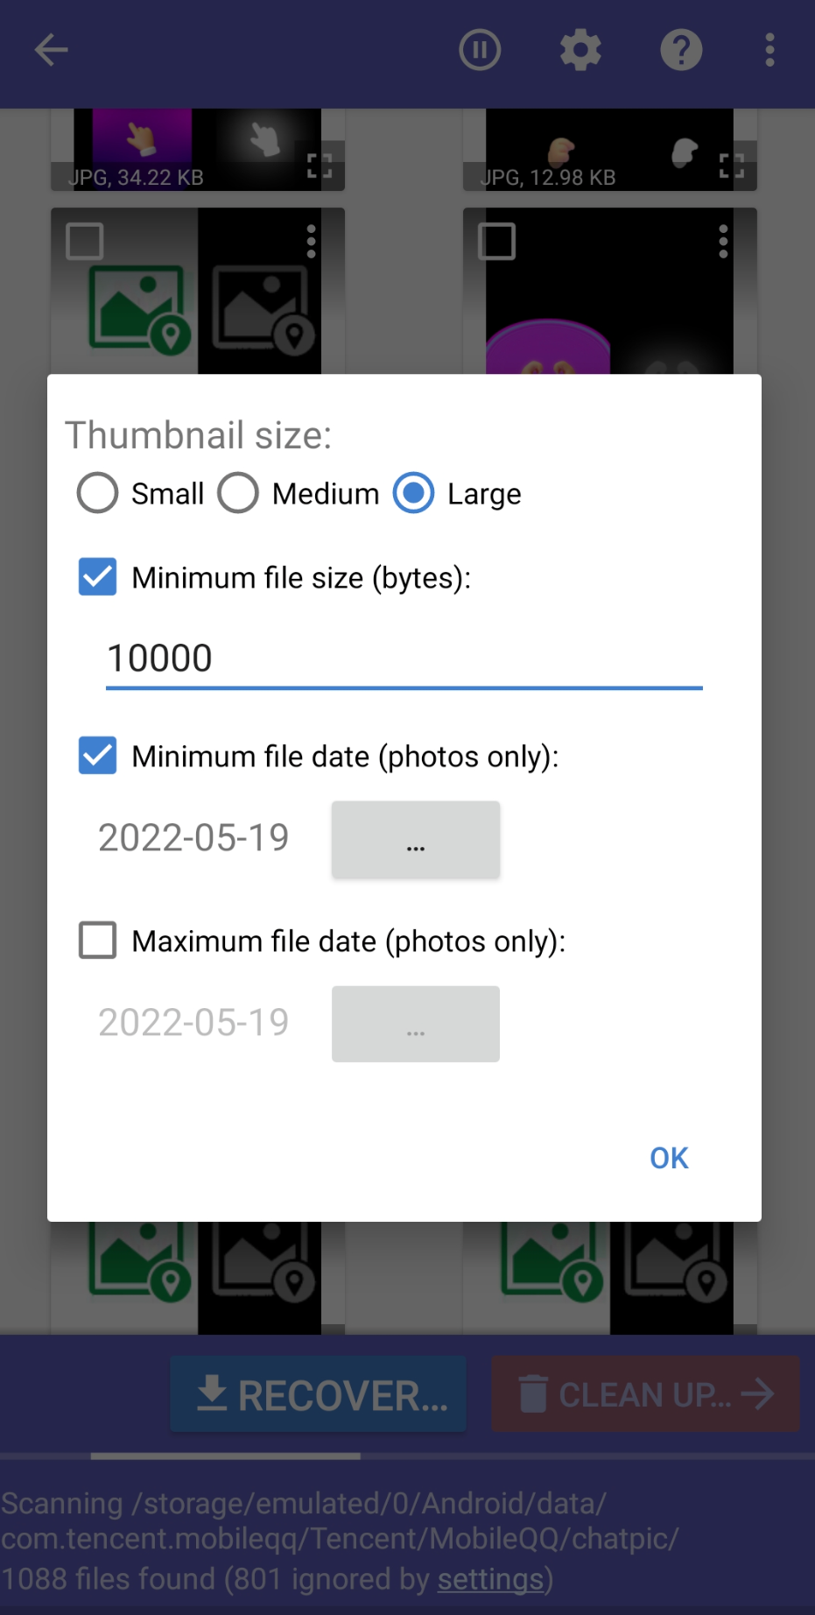The image size is (815, 1615).
Task: Edit the 10000 minimum file size field
Action: (403, 658)
